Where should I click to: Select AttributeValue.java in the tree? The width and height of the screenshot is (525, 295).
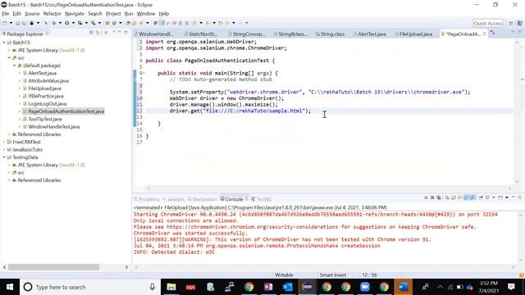click(48, 81)
